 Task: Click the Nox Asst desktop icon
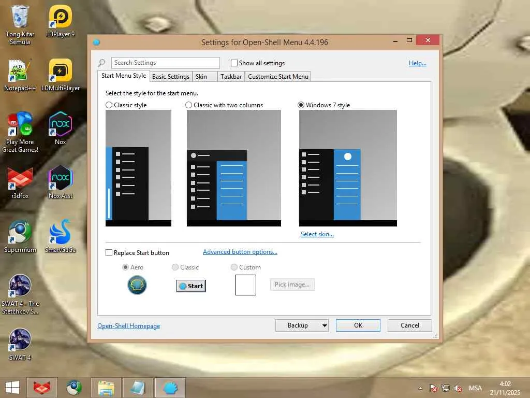point(60,182)
